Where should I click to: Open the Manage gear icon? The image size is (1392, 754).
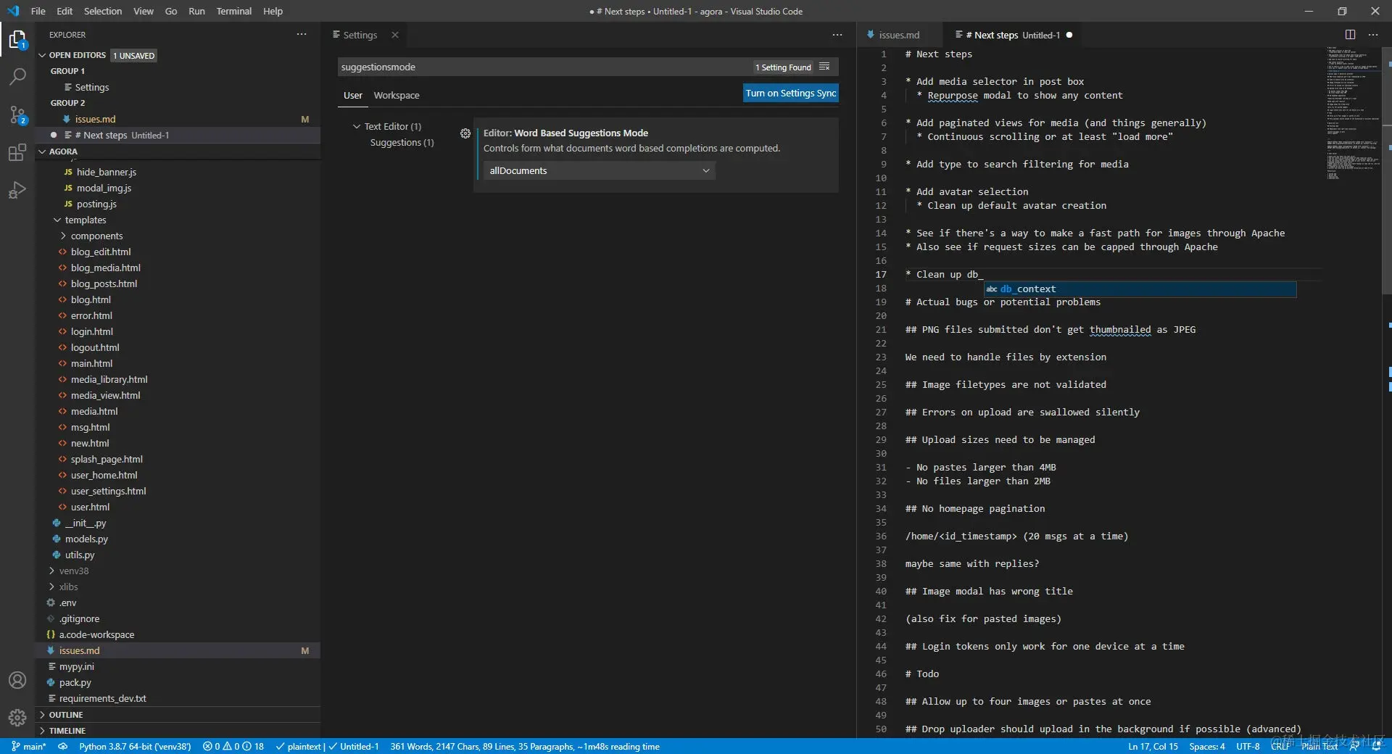tap(17, 718)
